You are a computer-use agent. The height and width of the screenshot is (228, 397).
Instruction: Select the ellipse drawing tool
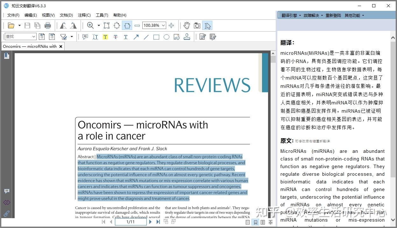(x=167, y=37)
